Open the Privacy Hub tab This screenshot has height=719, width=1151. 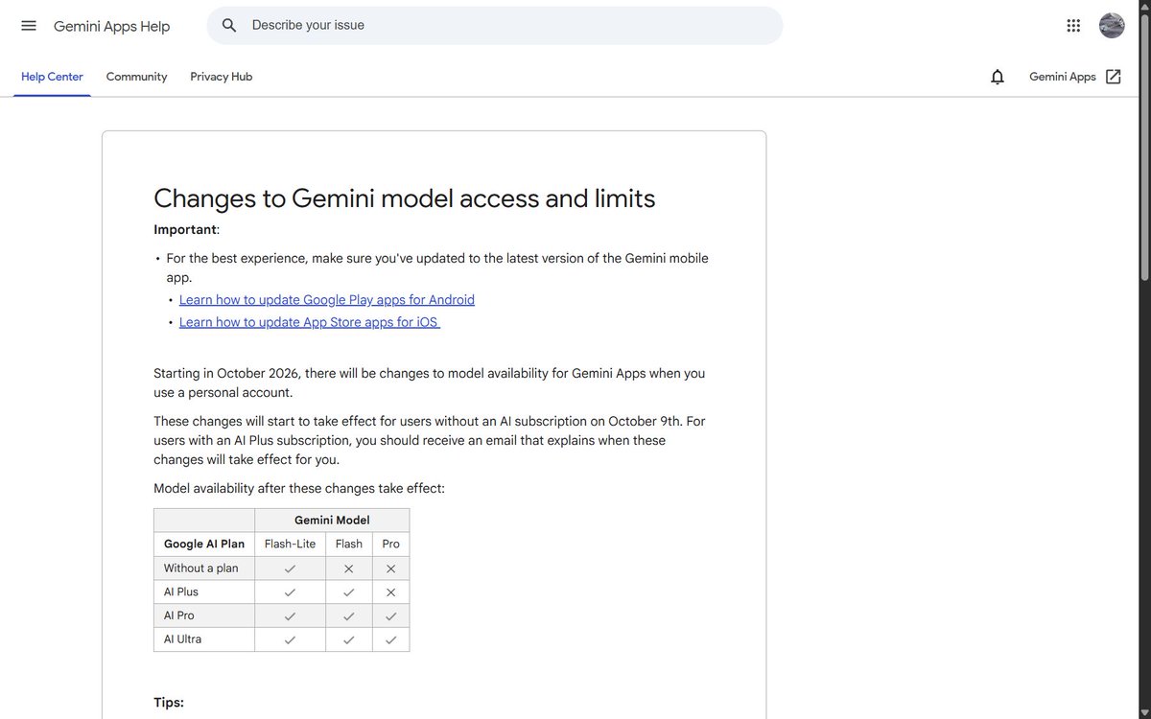click(222, 77)
